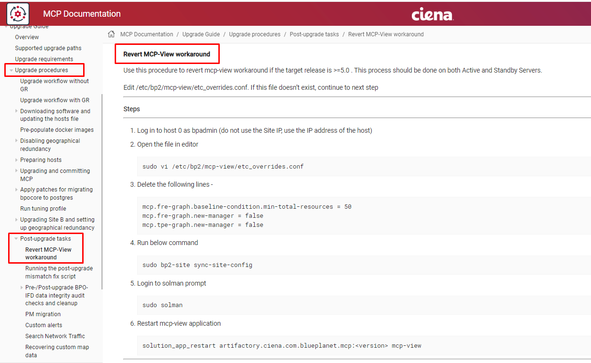Expand Preparing hosts

tap(16, 160)
